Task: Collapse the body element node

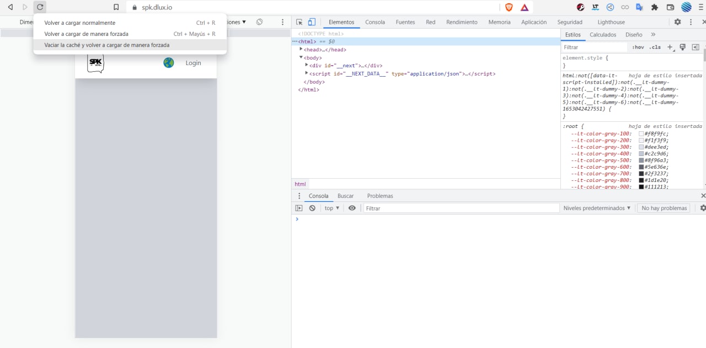Action: (301, 57)
